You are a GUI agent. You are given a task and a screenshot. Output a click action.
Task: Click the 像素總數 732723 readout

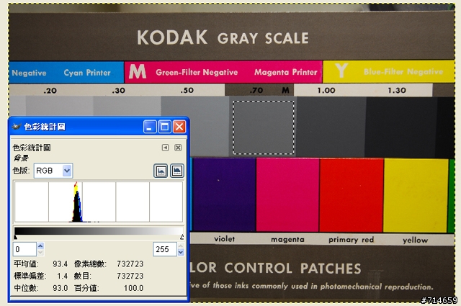109,264
